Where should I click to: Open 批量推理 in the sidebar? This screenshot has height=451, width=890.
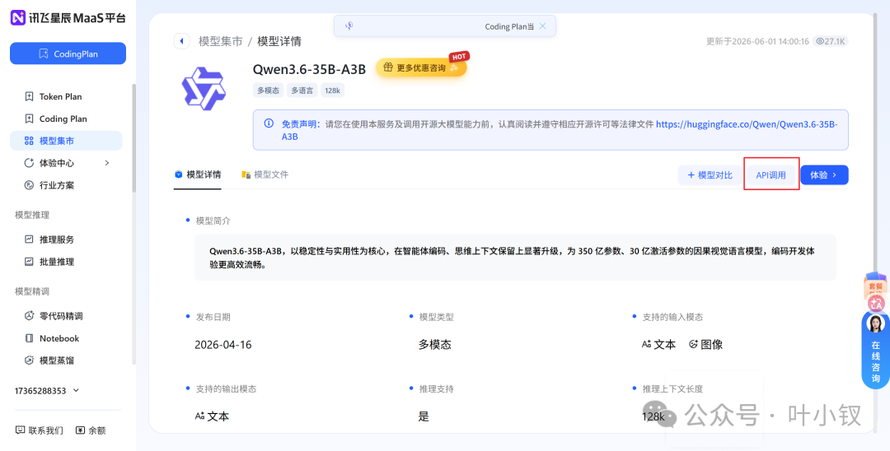pos(57,262)
